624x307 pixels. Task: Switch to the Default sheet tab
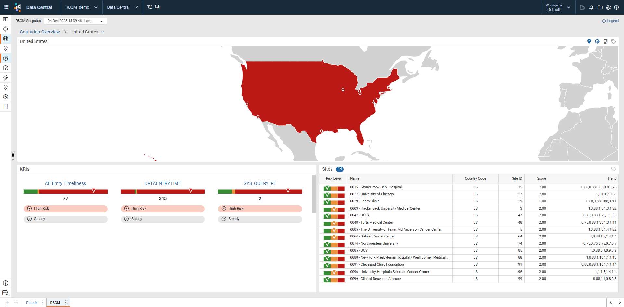click(x=32, y=303)
